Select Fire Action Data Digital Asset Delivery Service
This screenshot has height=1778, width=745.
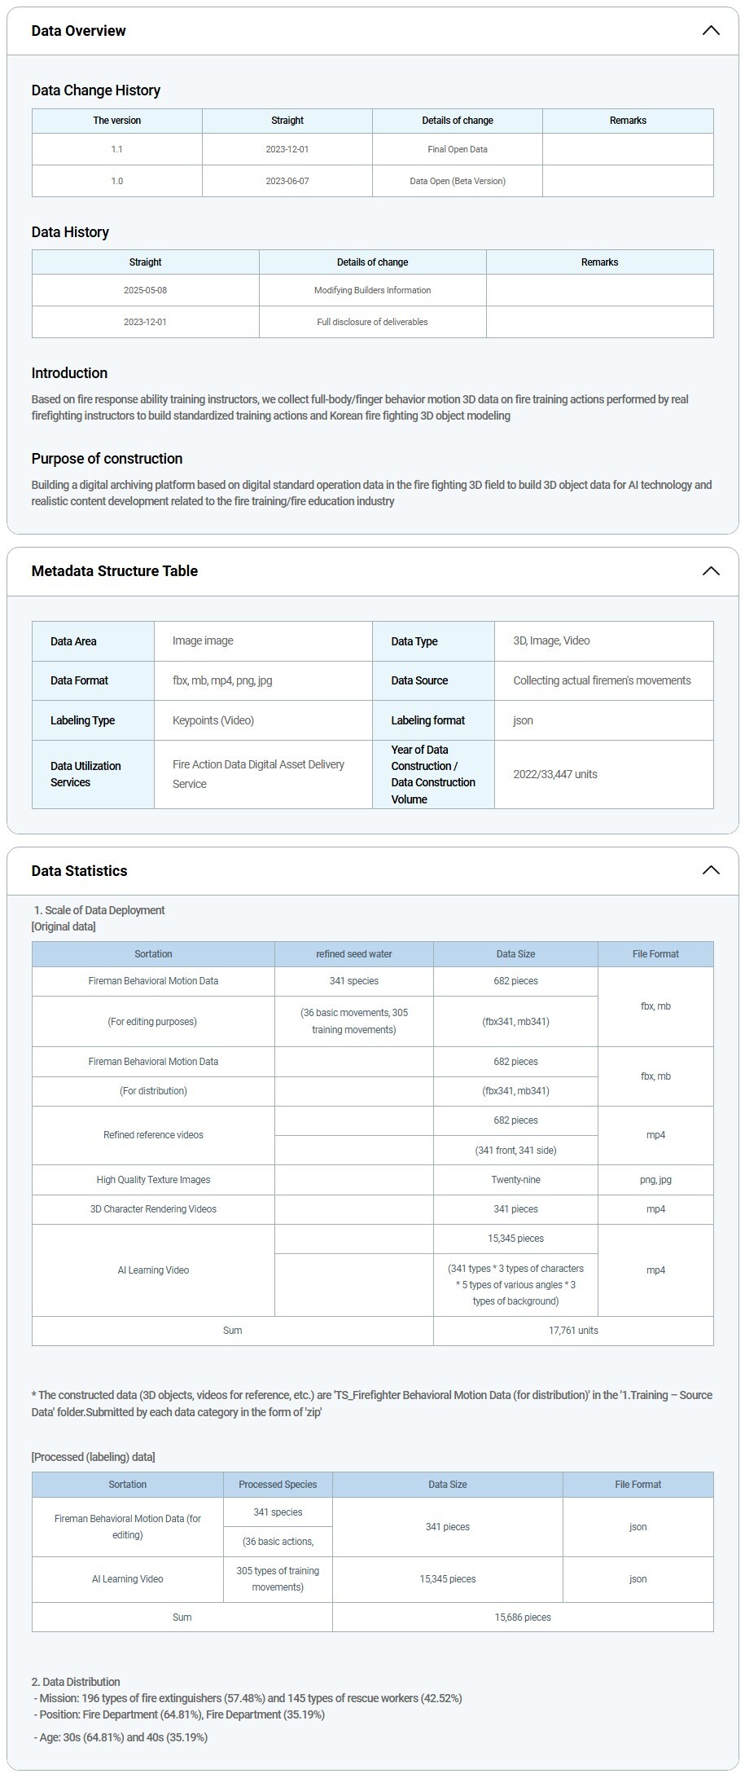click(x=258, y=774)
